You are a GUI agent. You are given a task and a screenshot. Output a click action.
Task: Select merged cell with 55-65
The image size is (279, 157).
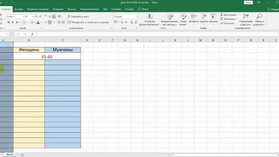click(47, 57)
